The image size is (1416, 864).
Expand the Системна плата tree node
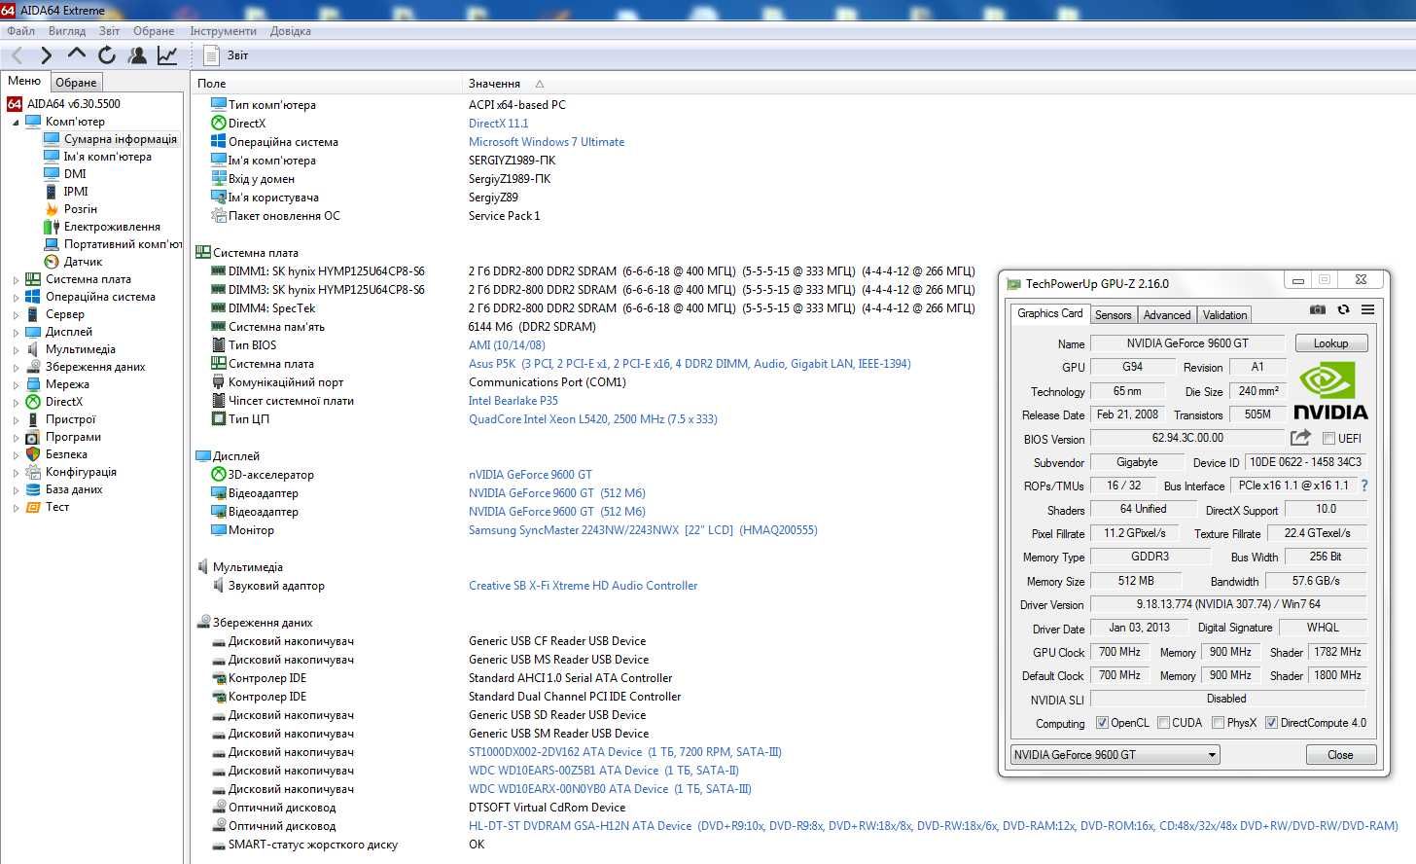click(x=16, y=280)
